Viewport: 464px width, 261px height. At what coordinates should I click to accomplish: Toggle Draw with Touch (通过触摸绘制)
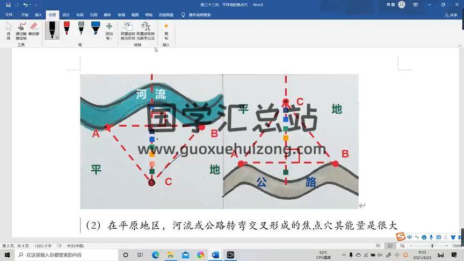point(21,31)
